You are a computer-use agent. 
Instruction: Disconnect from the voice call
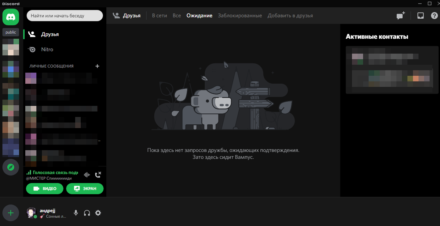coord(98,175)
